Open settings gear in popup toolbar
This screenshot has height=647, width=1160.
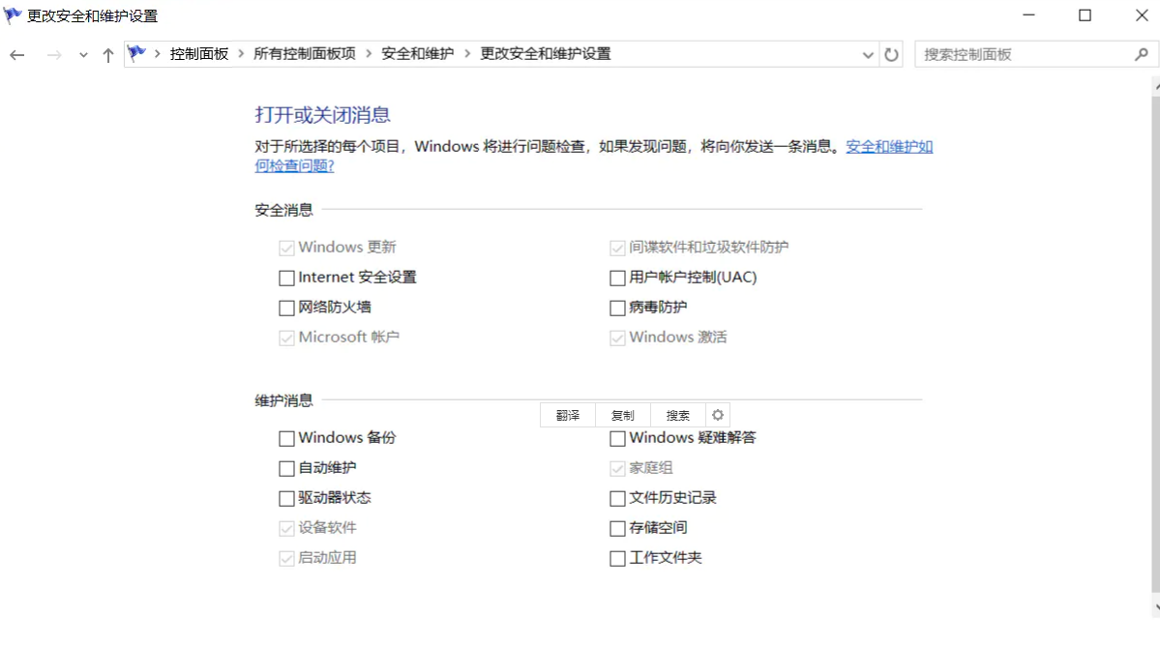(718, 415)
